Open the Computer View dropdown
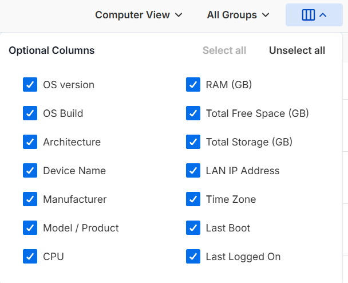Image resolution: width=348 pixels, height=283 pixels. click(x=139, y=15)
